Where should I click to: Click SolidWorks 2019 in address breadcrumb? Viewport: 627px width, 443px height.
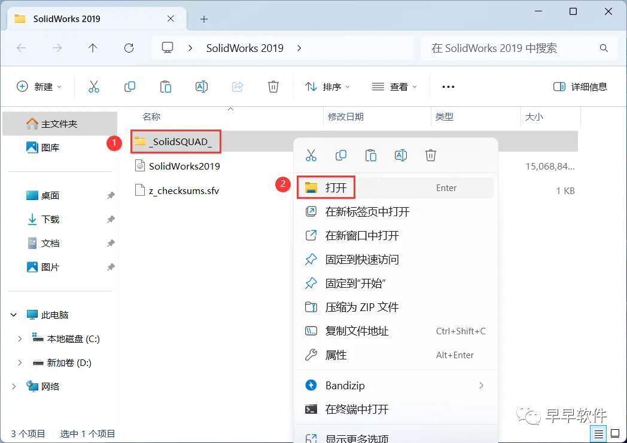(x=245, y=48)
